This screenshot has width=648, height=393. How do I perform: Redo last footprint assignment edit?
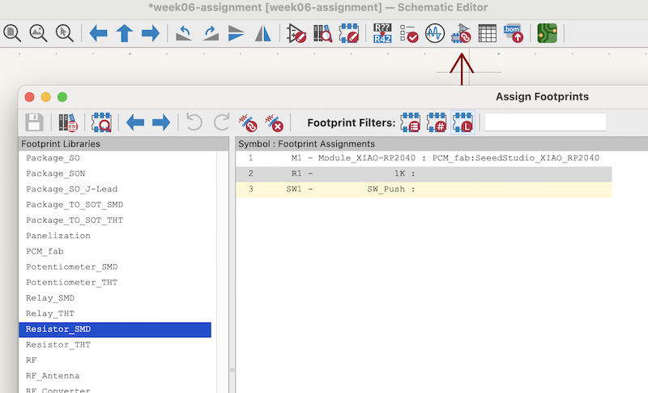[221, 122]
